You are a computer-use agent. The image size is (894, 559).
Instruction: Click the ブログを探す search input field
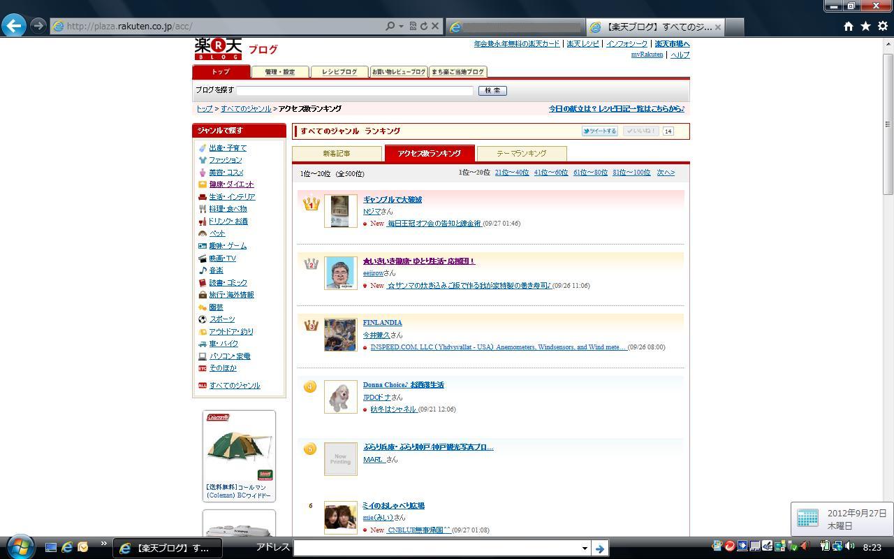[355, 90]
